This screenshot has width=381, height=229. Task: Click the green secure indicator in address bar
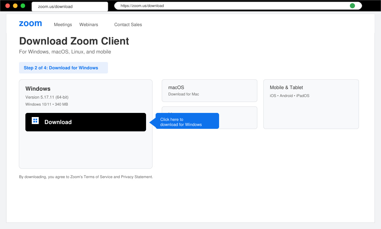pyautogui.click(x=352, y=6)
